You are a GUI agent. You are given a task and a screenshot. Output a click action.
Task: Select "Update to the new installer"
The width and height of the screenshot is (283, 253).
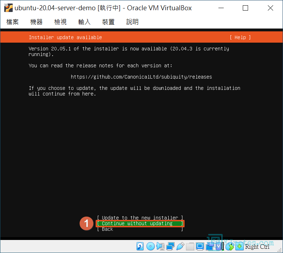click(140, 218)
